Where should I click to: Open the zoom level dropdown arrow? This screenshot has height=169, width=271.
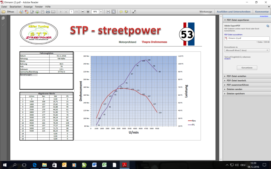click(x=101, y=12)
